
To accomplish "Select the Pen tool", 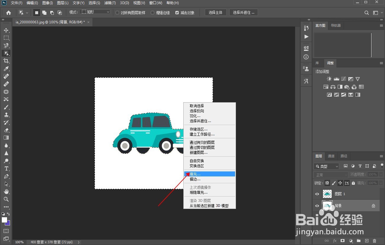I will pos(6,176).
